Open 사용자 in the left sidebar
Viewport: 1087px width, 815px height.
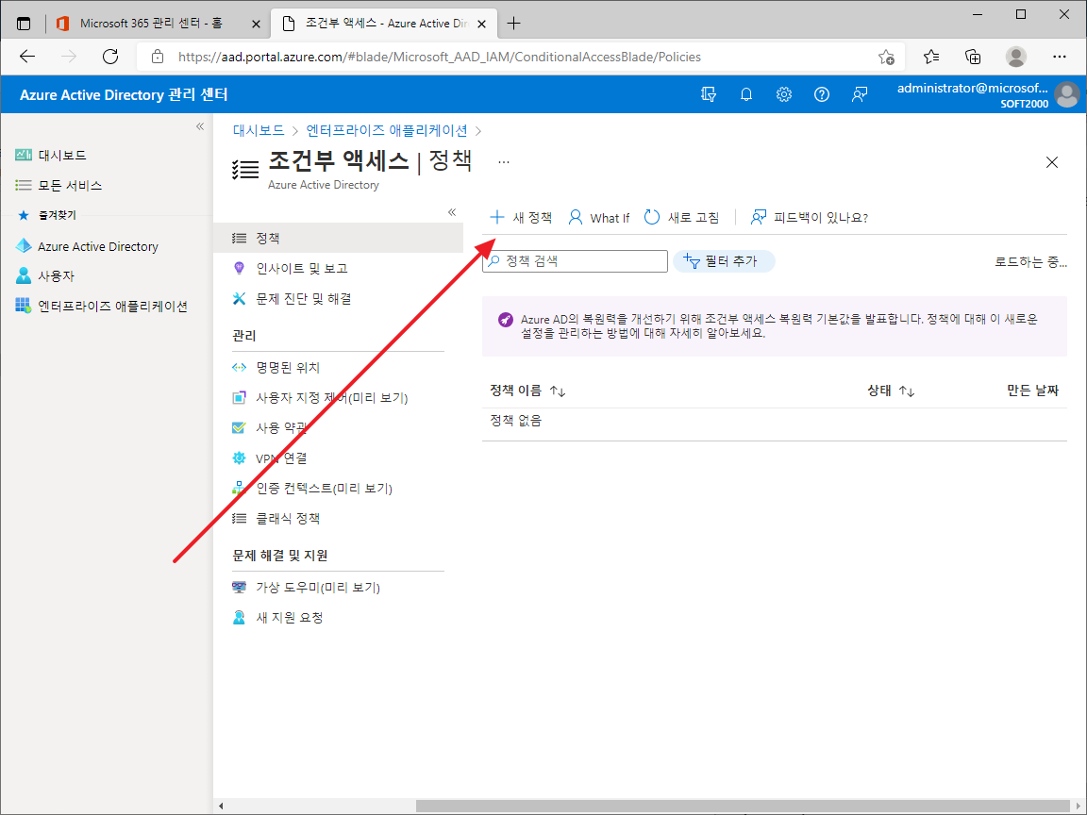tap(45, 275)
